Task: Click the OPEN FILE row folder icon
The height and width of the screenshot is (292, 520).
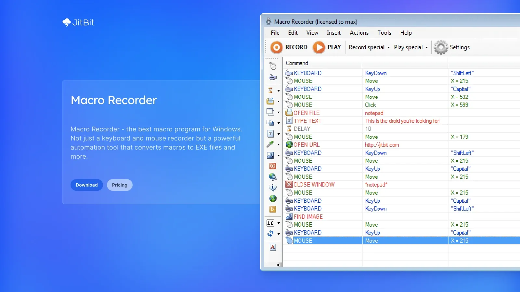Action: pos(289,113)
